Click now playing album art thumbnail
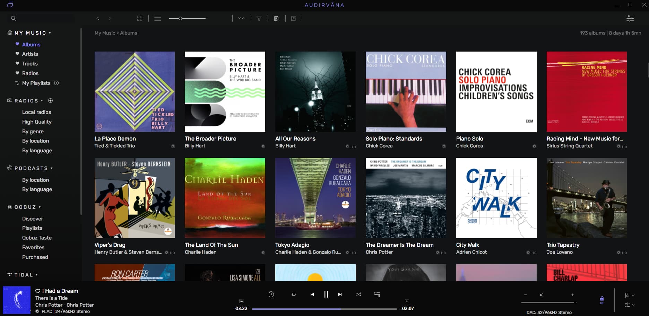 [x=17, y=300]
